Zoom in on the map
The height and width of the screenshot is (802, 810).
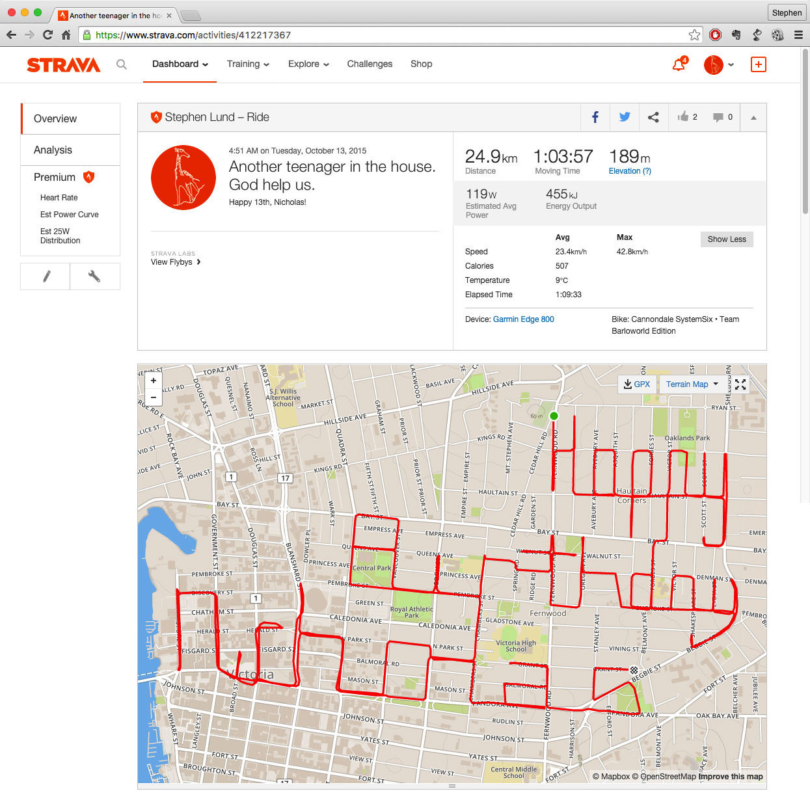coord(154,381)
